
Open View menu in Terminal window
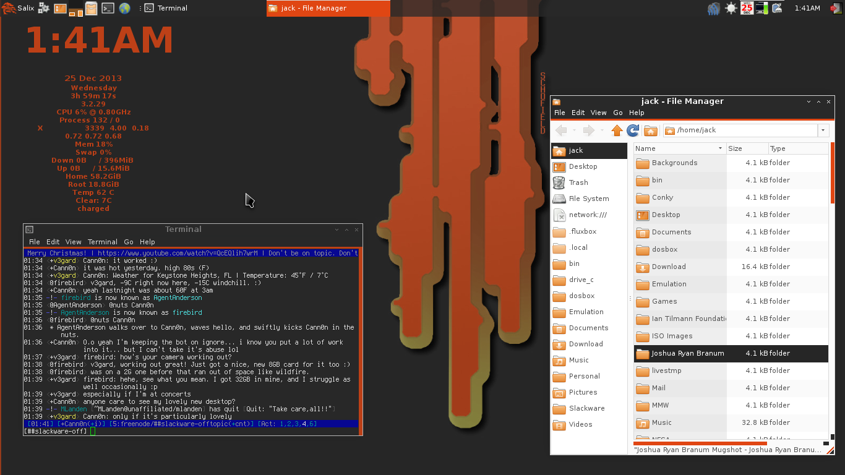(x=74, y=242)
